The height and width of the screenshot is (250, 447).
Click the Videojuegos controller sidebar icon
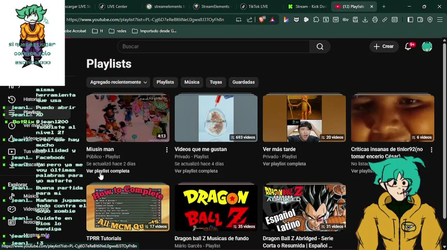pos(11,209)
